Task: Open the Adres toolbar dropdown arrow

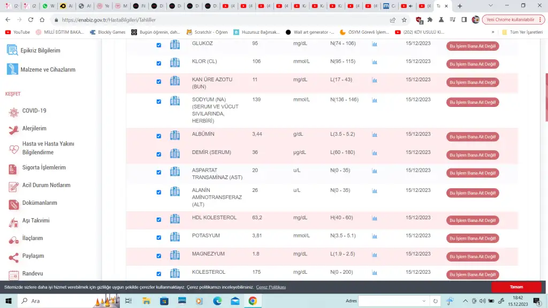Action: [427, 301]
